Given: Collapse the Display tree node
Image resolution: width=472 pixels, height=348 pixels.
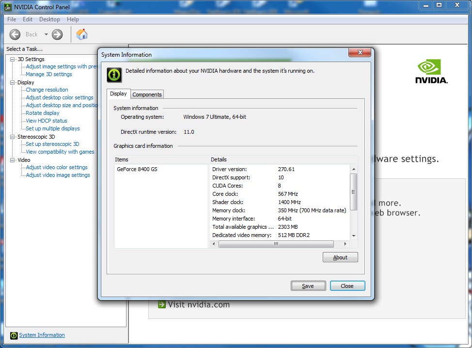Looking at the screenshot, I should pos(13,82).
